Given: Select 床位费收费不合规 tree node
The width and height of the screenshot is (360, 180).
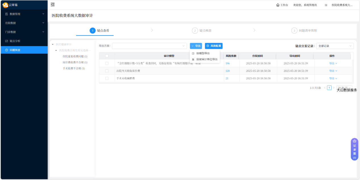Looking at the screenshot, I should tap(75, 62).
